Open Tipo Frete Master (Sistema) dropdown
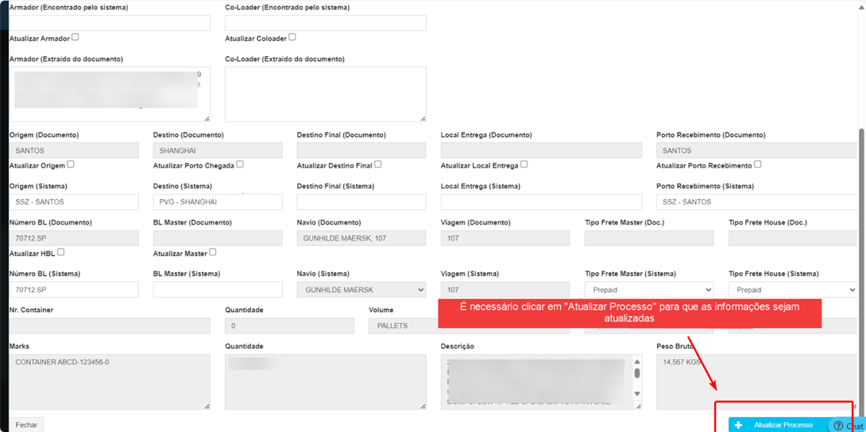This screenshot has height=432, width=866. 649,290
